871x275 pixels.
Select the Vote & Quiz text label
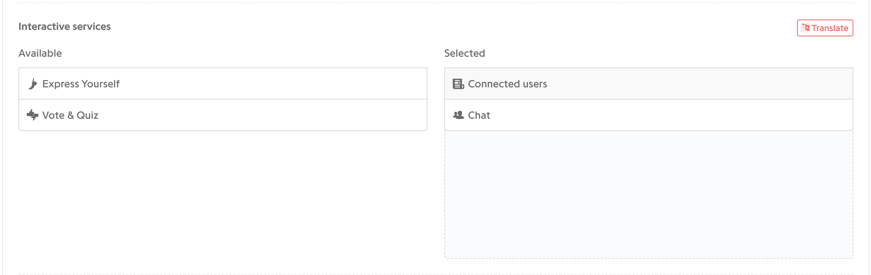[70, 115]
